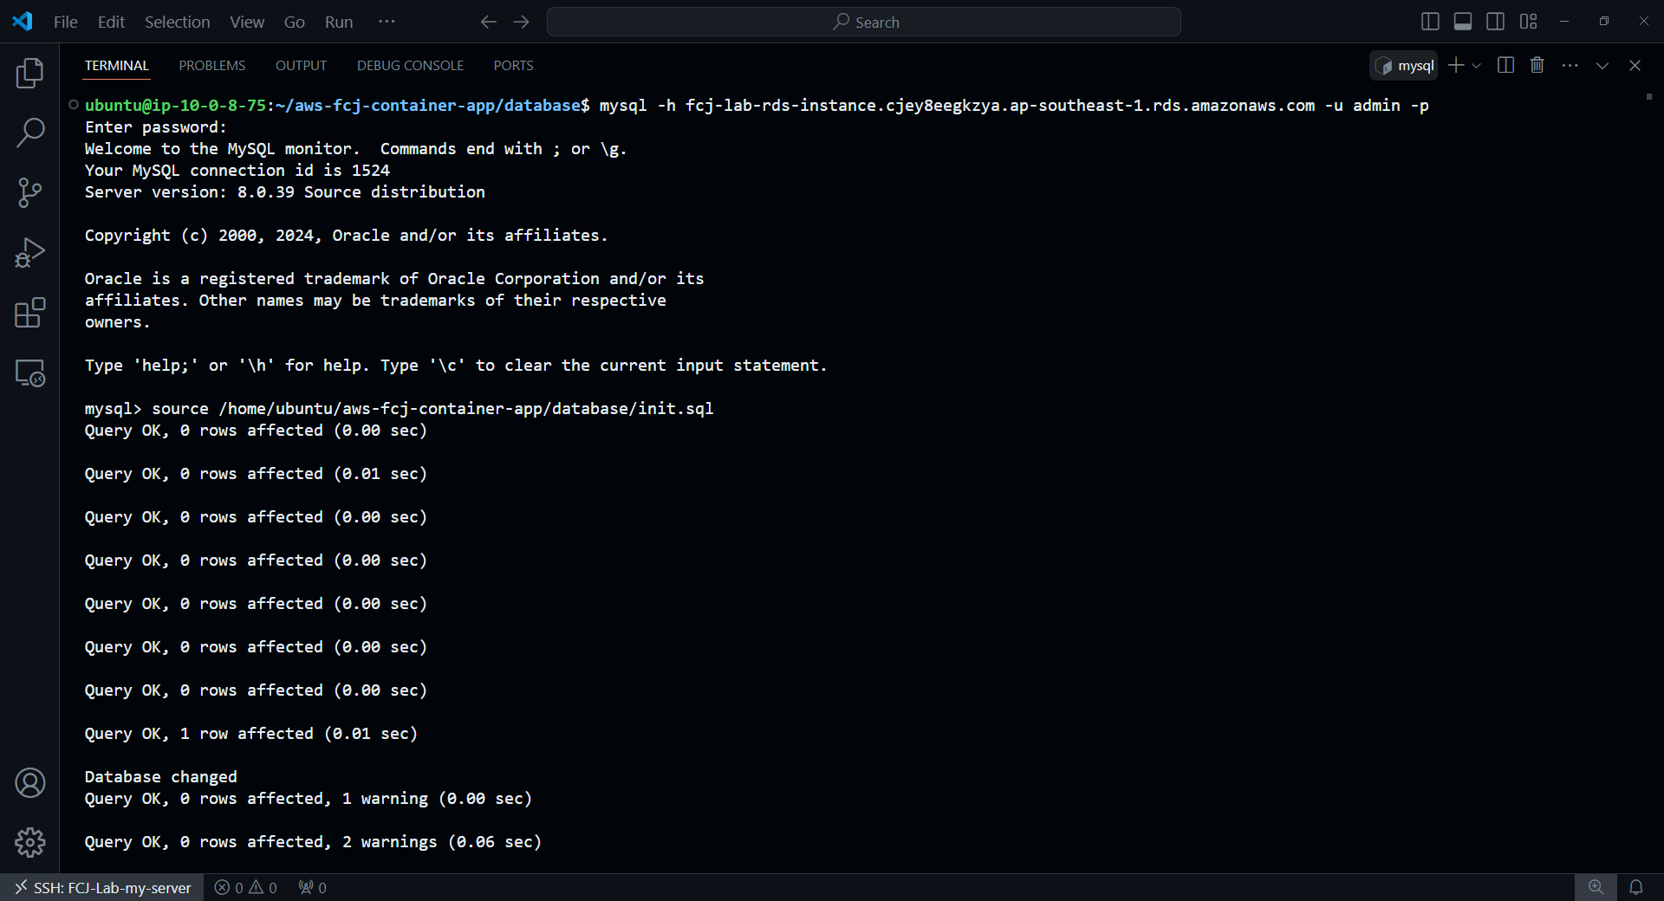Open the Source Control view
This screenshot has width=1664, height=901.
pos(30,192)
